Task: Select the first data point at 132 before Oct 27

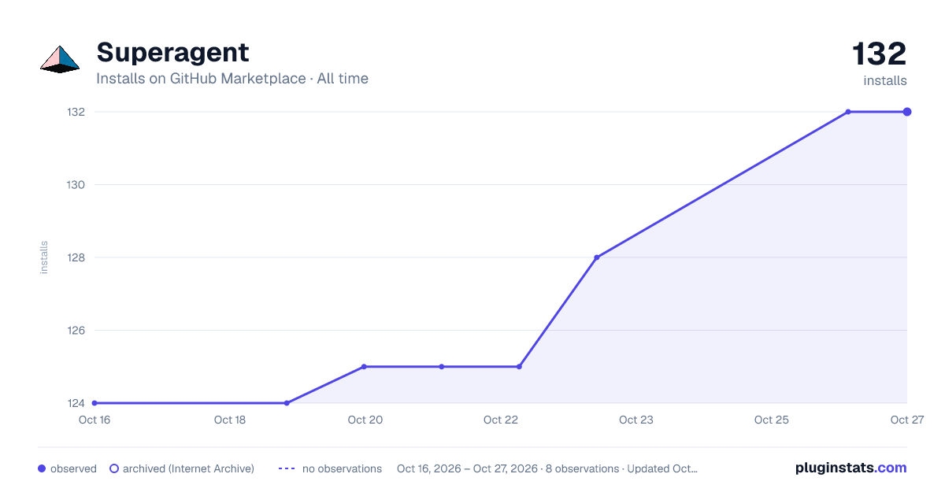Action: tap(848, 112)
